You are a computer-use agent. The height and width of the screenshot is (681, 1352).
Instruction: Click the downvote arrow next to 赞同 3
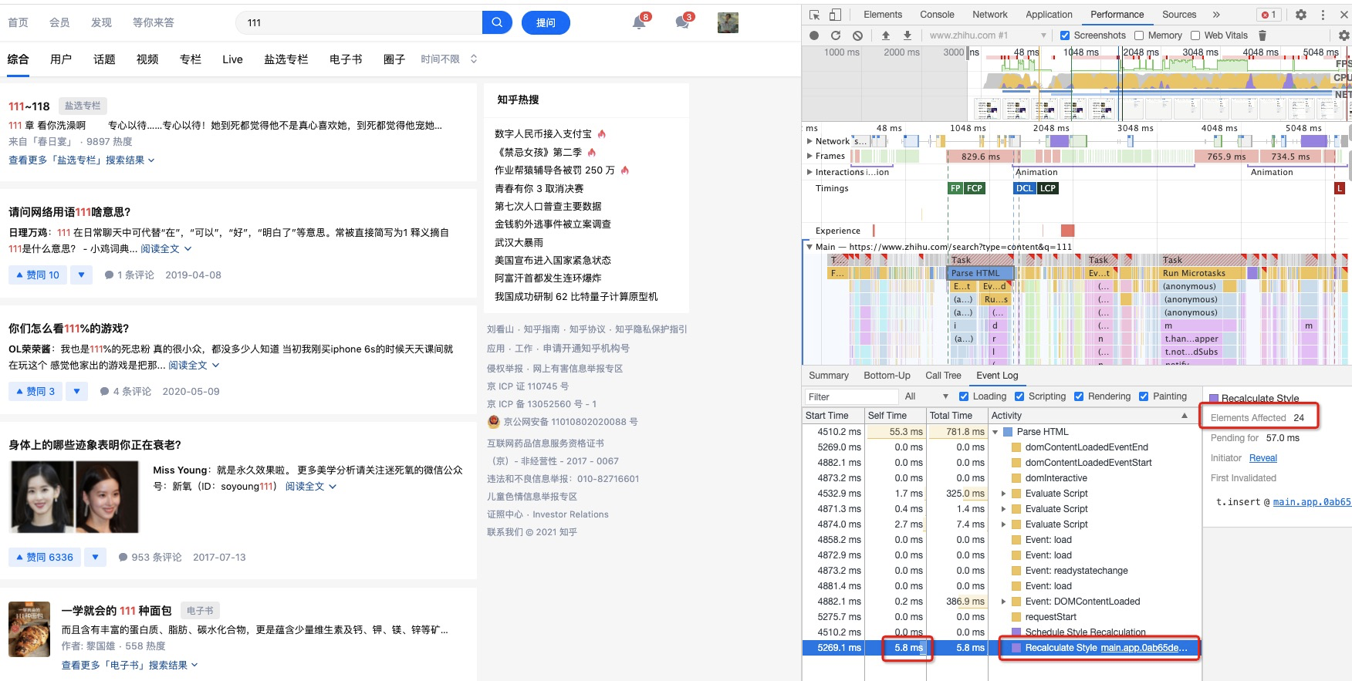tap(76, 392)
